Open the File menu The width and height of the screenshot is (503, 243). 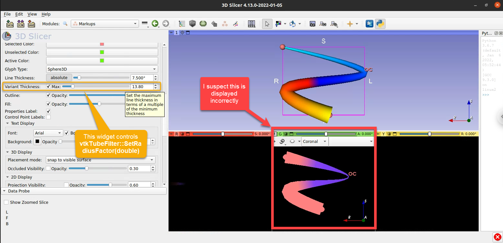click(x=7, y=14)
